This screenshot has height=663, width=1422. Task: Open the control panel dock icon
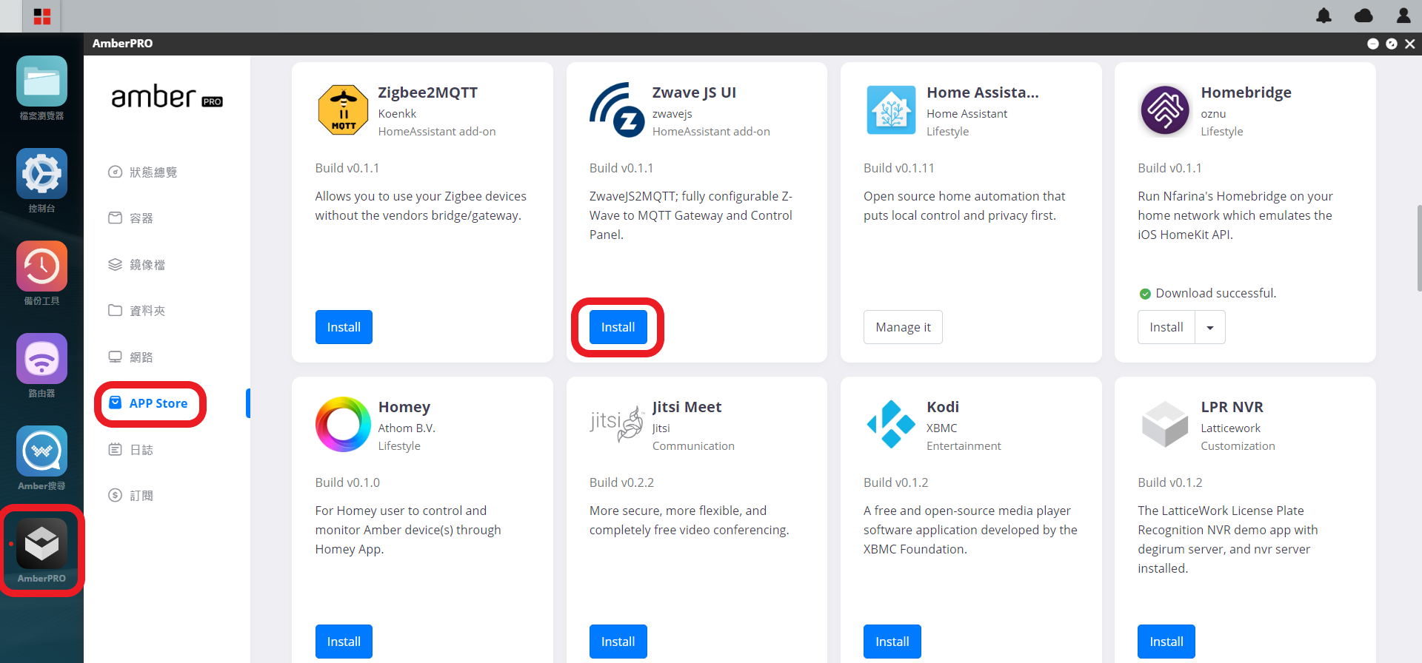pos(41,174)
